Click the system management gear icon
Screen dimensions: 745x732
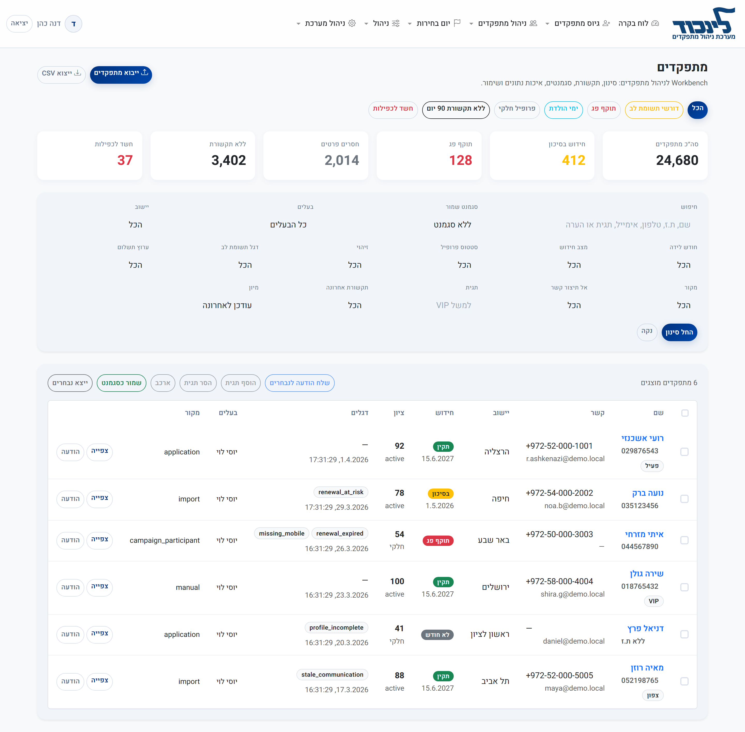pos(352,24)
